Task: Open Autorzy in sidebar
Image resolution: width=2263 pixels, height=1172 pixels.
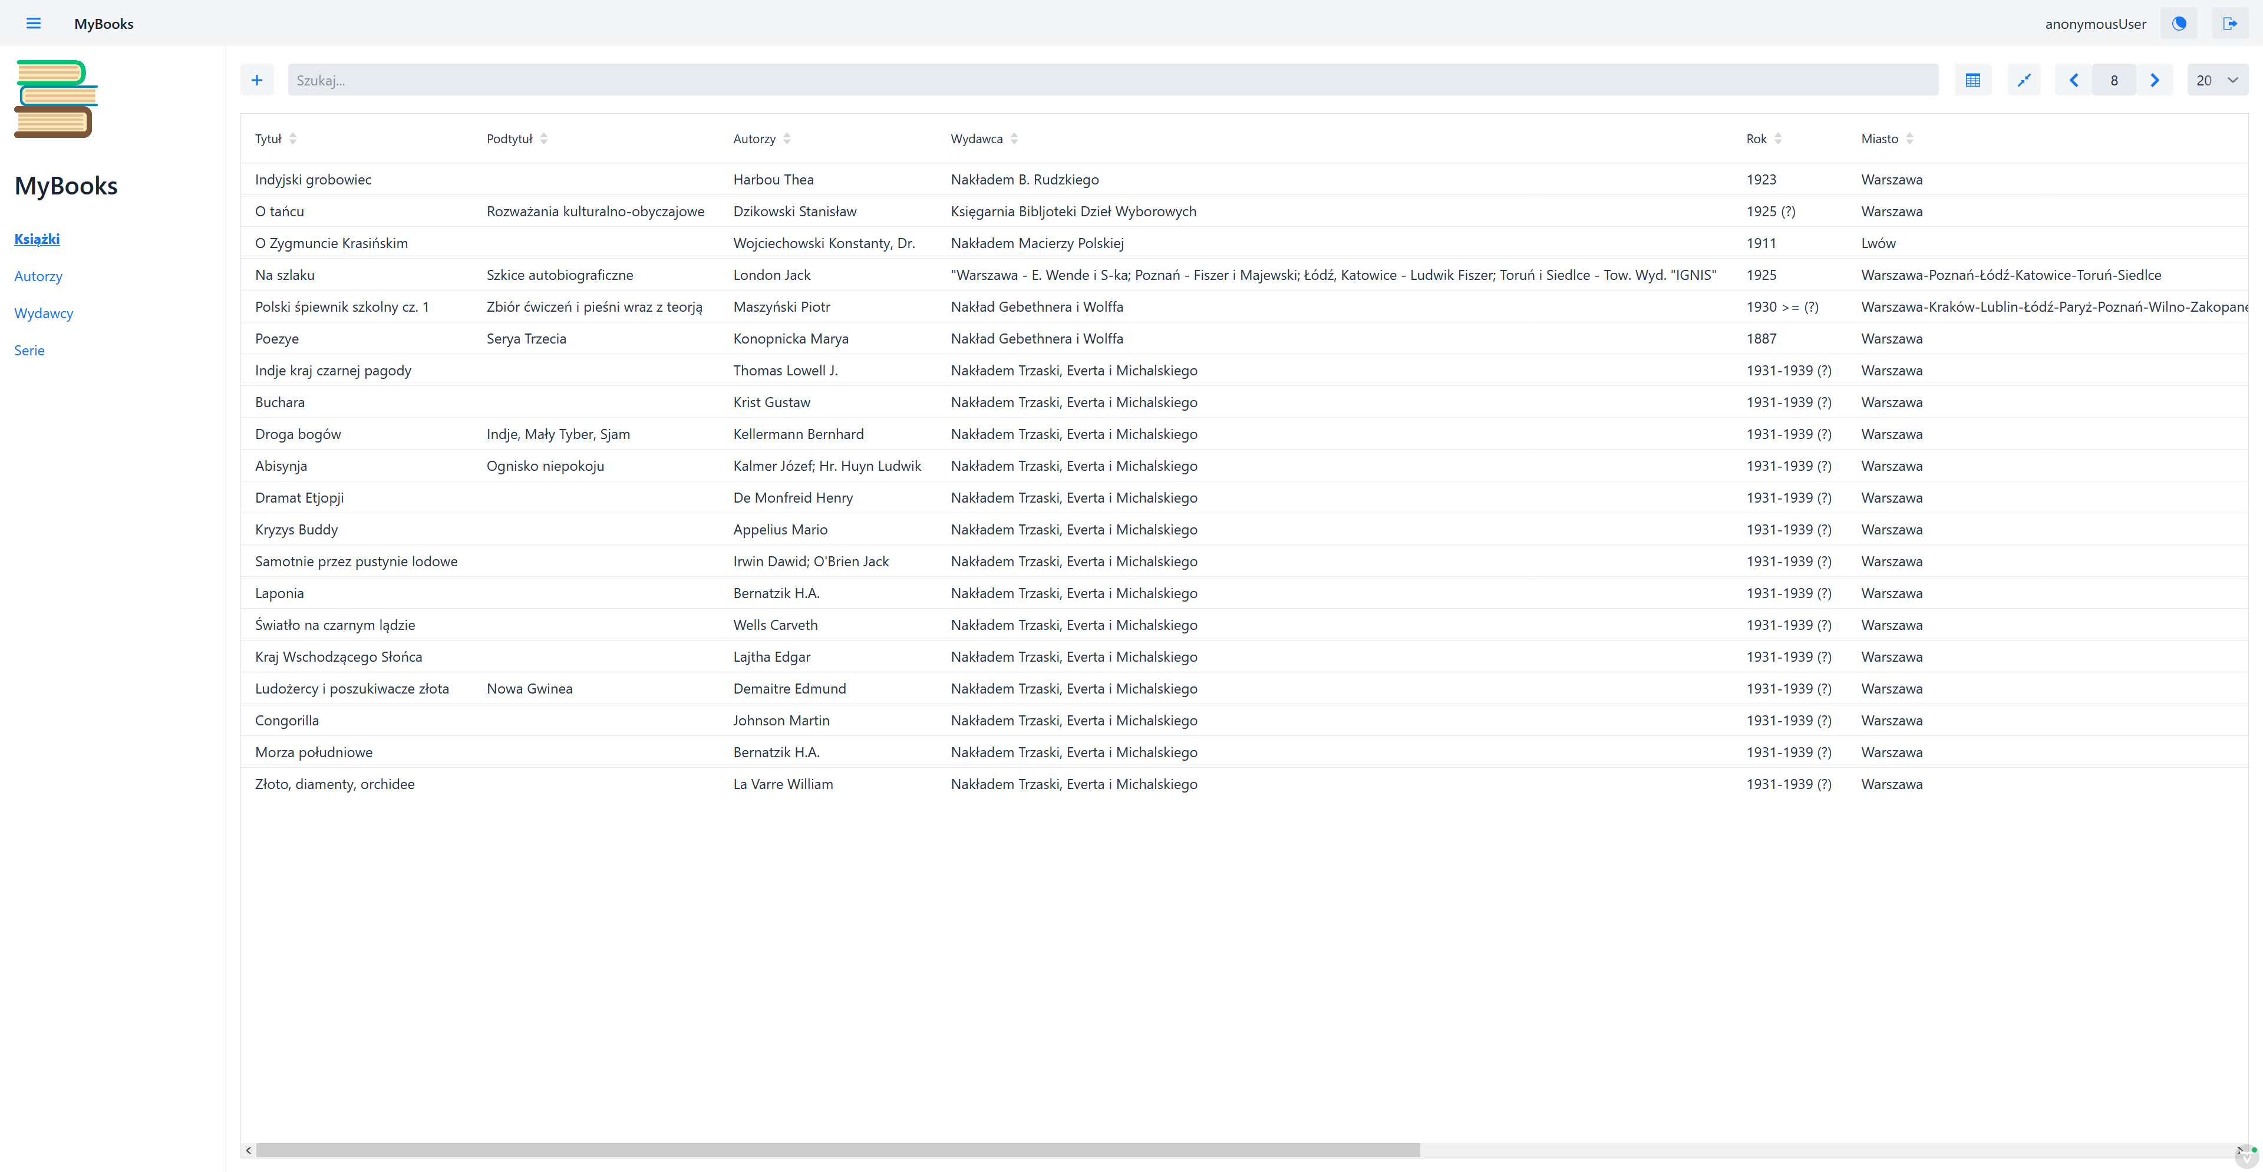Action: tap(38, 276)
